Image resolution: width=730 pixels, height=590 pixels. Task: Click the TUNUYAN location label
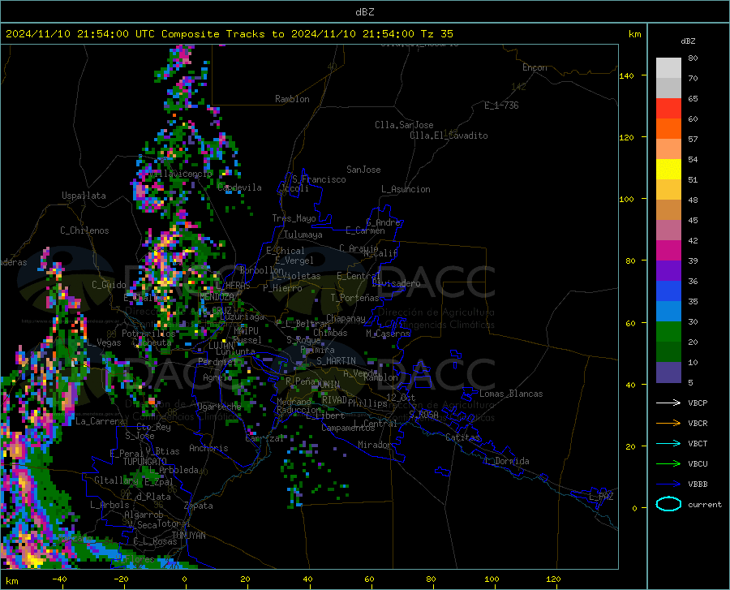(188, 536)
